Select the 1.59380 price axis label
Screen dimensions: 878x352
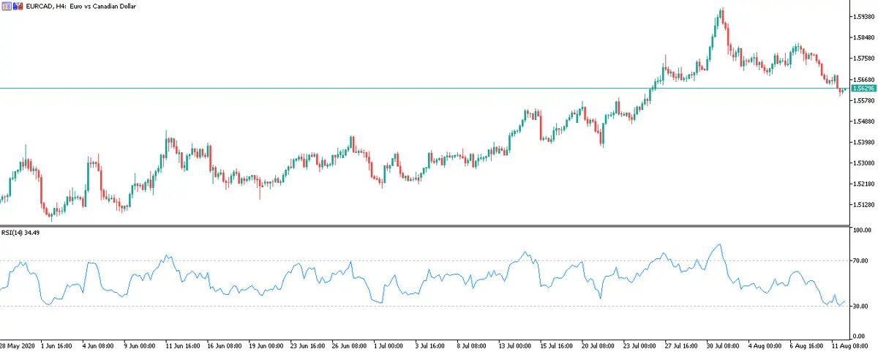pyautogui.click(x=863, y=16)
